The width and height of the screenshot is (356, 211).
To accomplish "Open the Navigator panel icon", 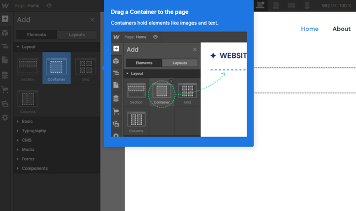I will coord(5,46).
